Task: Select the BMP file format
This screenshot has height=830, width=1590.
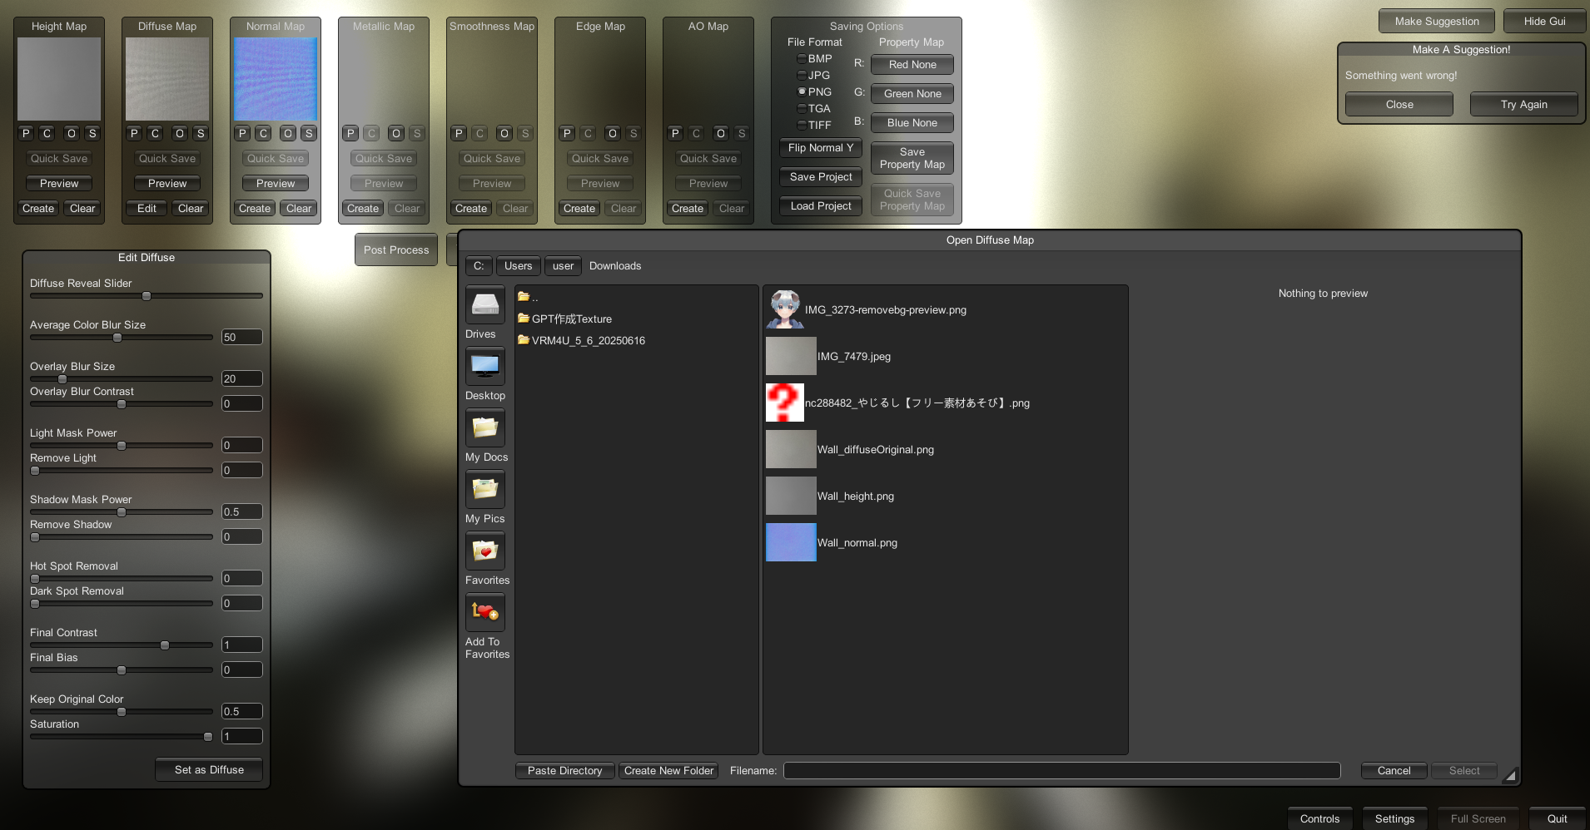Action: coord(802,58)
